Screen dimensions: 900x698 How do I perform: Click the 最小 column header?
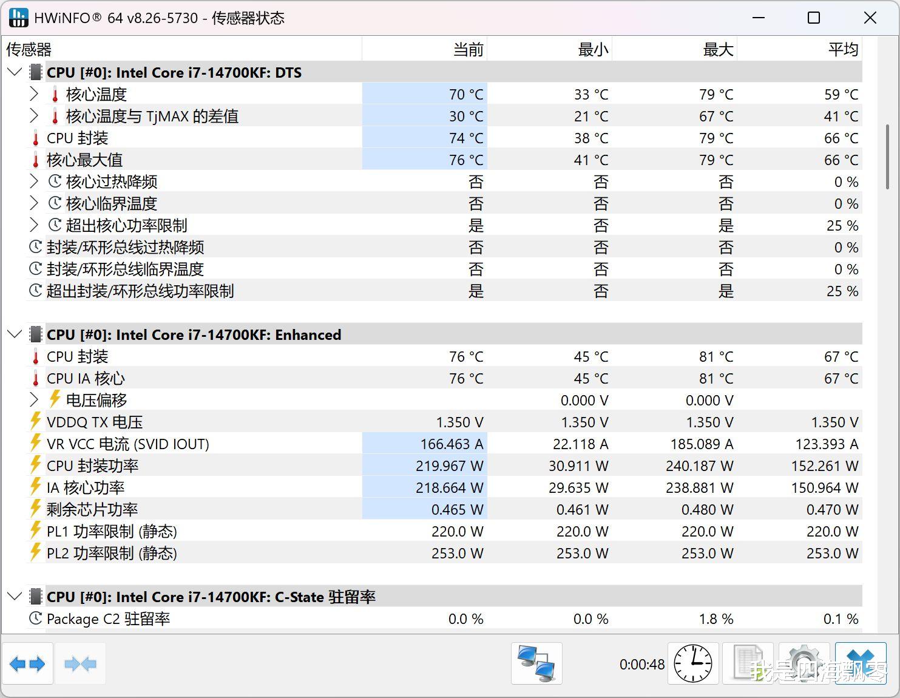(550, 49)
